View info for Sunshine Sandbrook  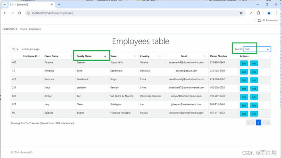coord(254,80)
